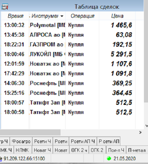148x164 pixels.
Task: Click price cell 1 091,8
Action: coord(121,74)
